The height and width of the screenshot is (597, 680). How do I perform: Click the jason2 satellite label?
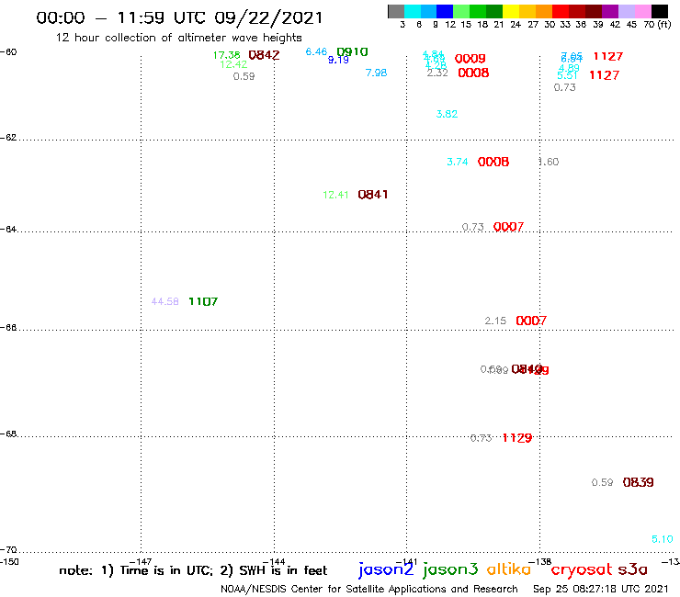(386, 570)
